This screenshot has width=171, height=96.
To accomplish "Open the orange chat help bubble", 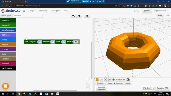I will (5, 86).
